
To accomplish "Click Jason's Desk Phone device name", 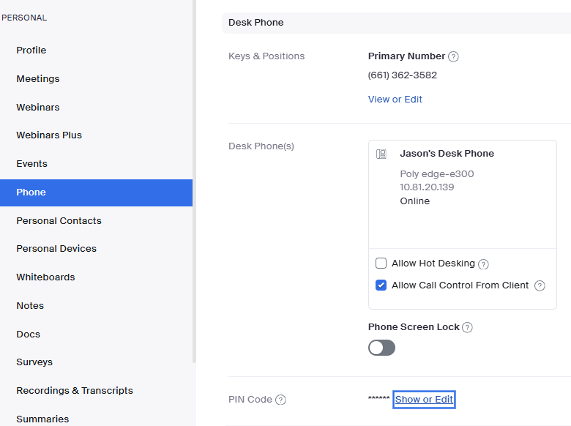I will click(447, 154).
